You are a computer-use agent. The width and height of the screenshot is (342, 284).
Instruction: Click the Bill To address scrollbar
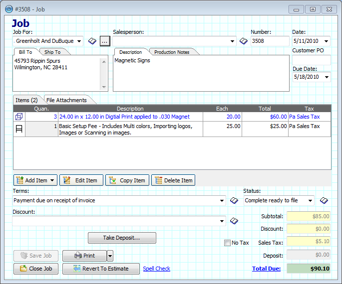(104, 73)
